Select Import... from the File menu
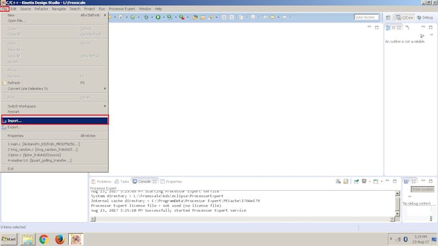The image size is (438, 246). pos(55,120)
